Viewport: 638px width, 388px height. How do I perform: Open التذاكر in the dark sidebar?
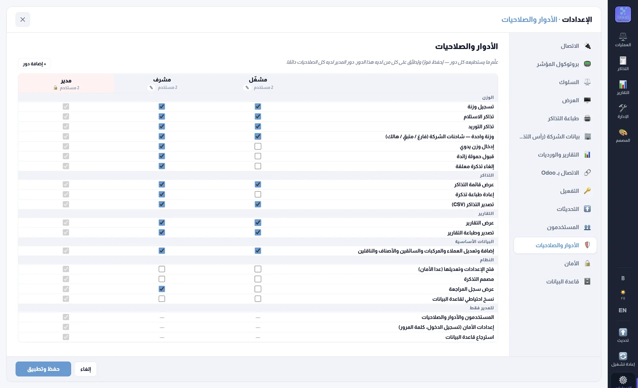(623, 64)
